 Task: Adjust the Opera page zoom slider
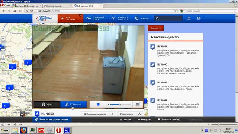coord(219,125)
